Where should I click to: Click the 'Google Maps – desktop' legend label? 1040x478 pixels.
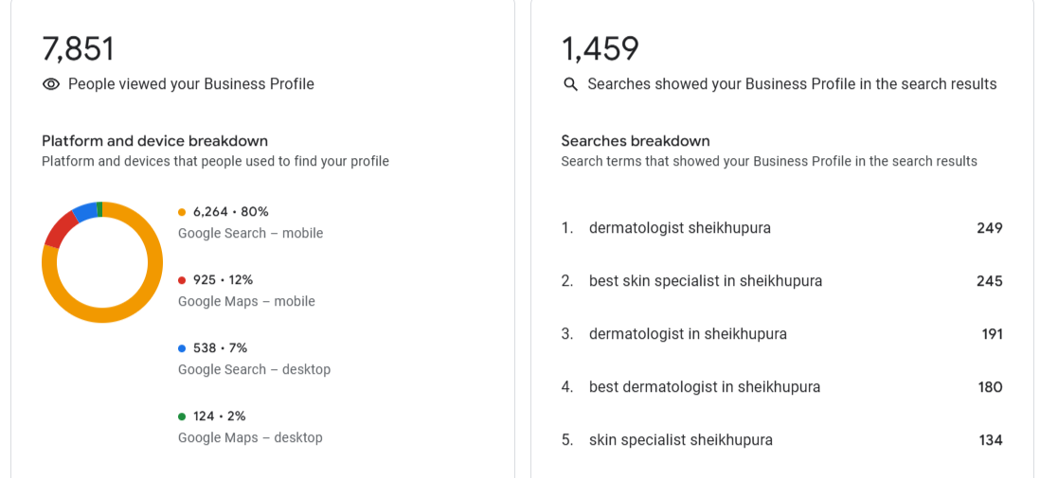point(250,437)
